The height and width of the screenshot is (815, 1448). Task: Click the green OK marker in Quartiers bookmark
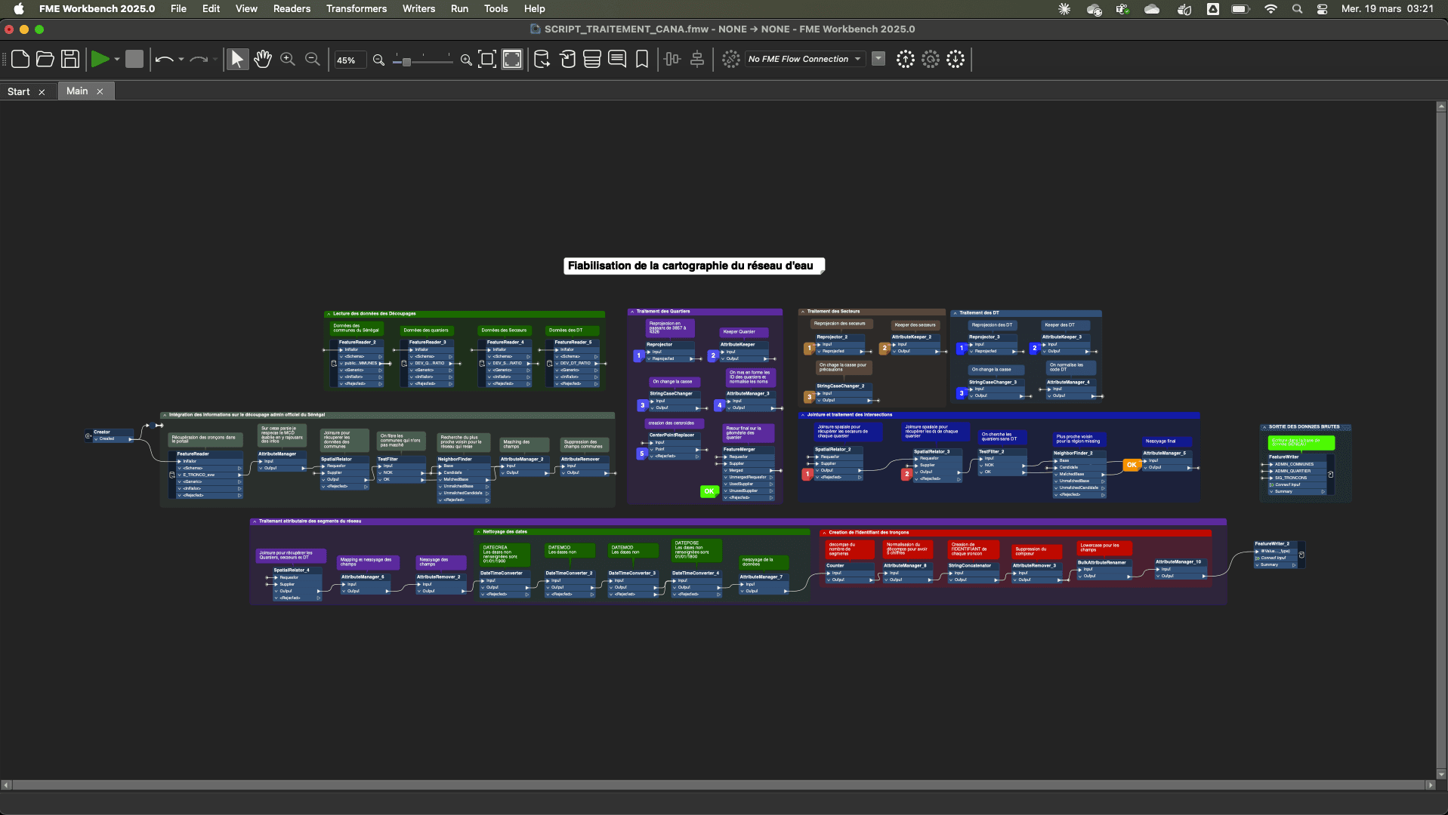click(x=709, y=491)
